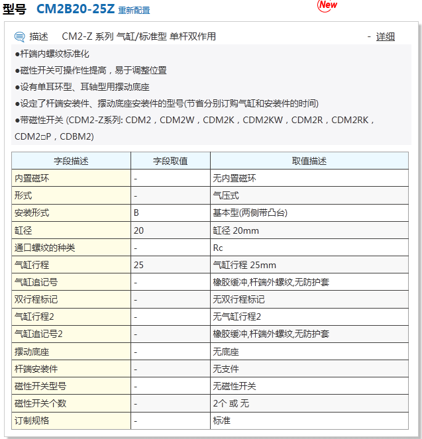422x439 pixels.
Task: Open the 详细 details link
Action: (386, 36)
